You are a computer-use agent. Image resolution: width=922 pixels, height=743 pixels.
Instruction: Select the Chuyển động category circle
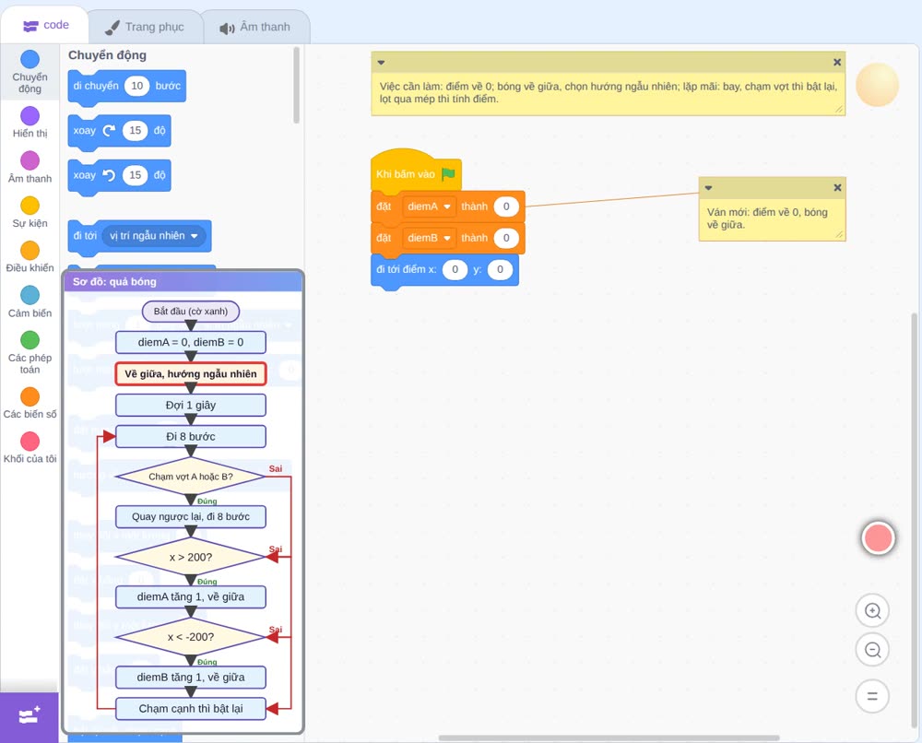[30, 59]
